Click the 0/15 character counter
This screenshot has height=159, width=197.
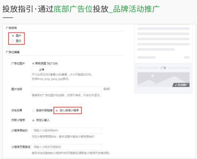[x=107, y=89]
